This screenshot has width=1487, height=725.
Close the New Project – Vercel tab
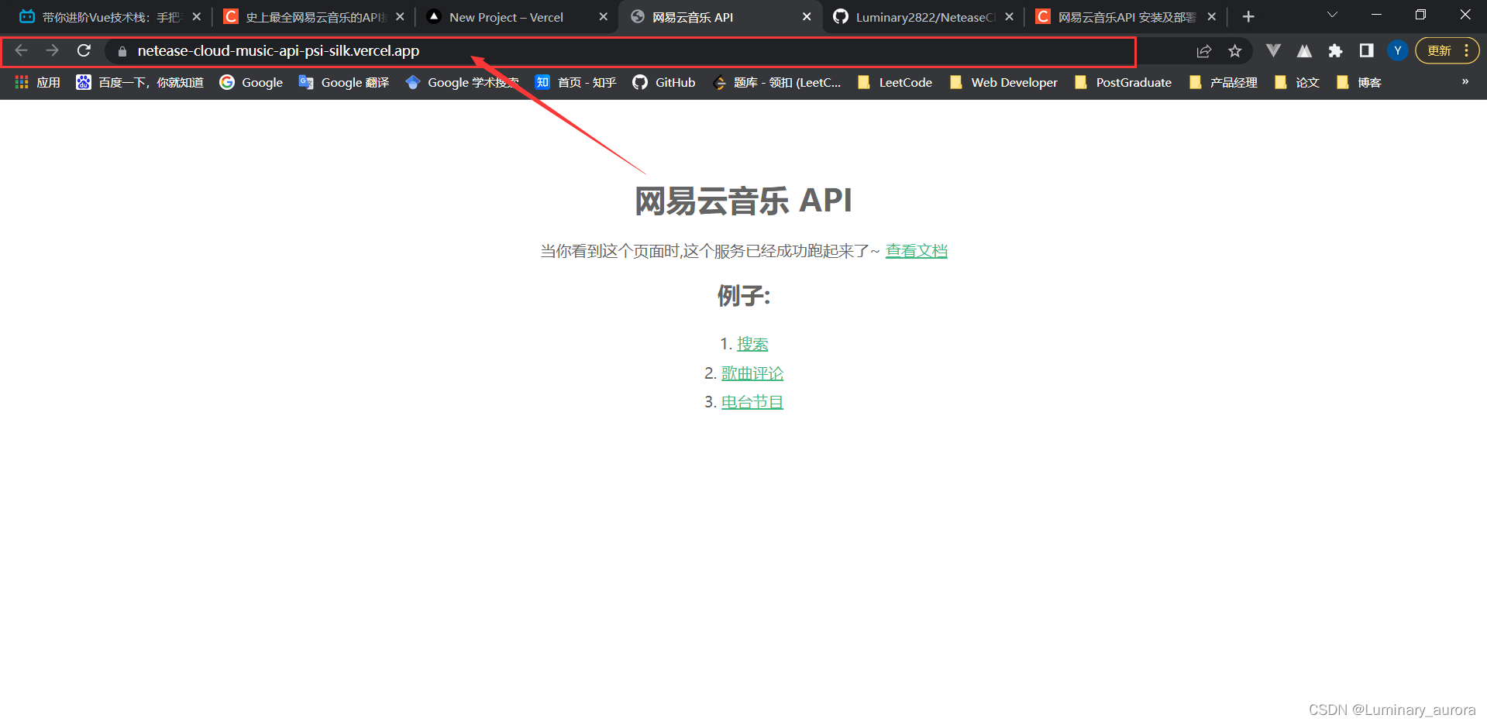(604, 16)
